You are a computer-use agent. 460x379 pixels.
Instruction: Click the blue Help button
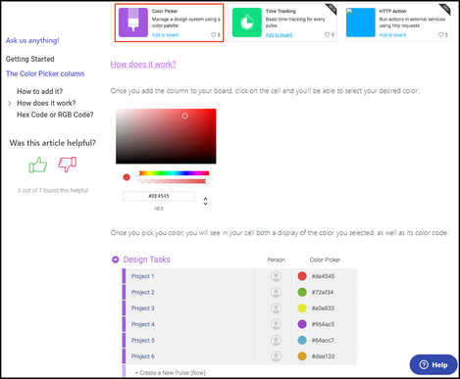point(434,364)
